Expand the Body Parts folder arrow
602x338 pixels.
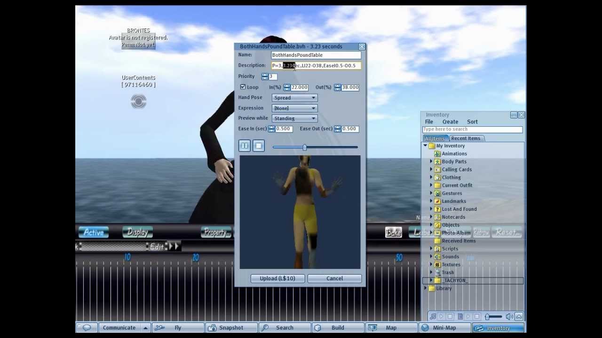click(431, 161)
